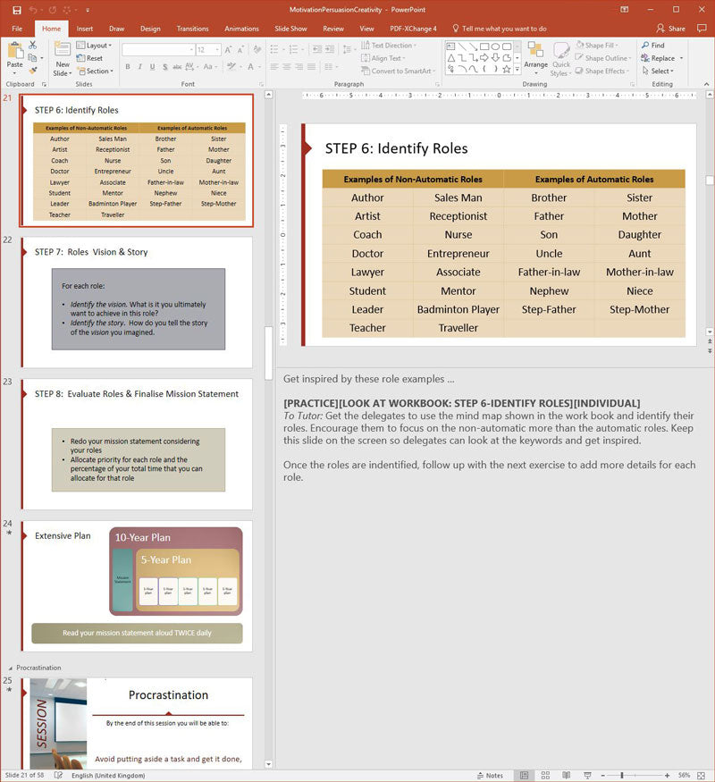Viewport: 715px width, 782px height.
Task: Toggle Bullets list button
Action: [x=273, y=49]
